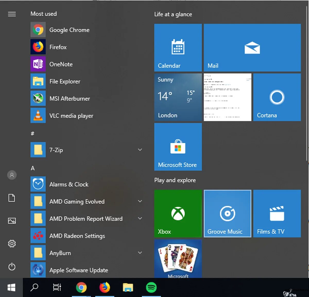Screen dimensions: 309x297
Task: Open the Mail tile
Action: pyautogui.click(x=252, y=48)
